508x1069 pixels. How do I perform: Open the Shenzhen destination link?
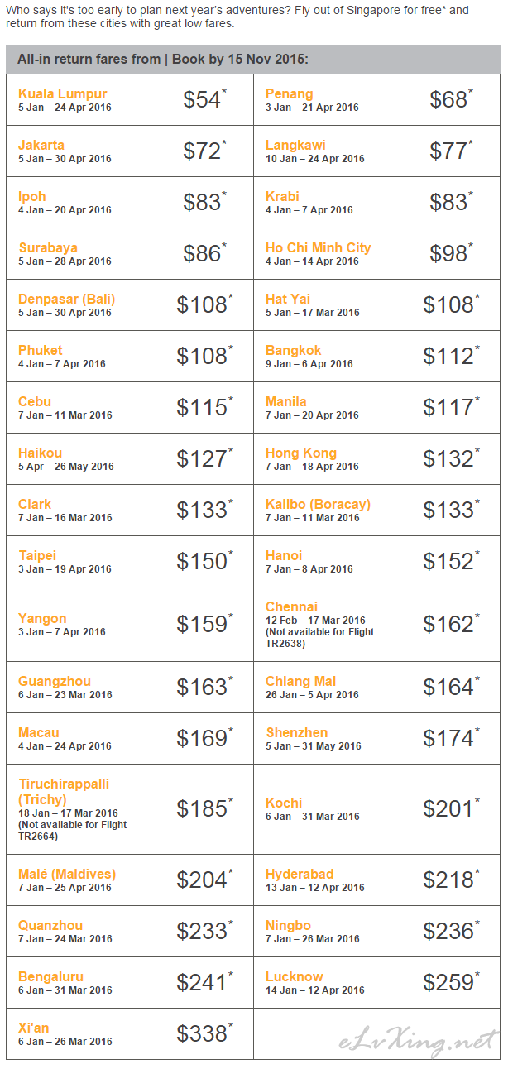coord(296,732)
